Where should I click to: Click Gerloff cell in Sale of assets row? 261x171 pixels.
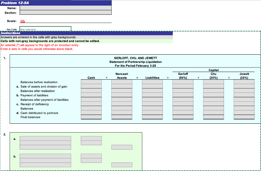coord(183,86)
